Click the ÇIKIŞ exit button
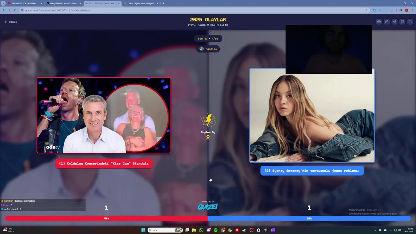The image size is (416, 234). point(11,22)
